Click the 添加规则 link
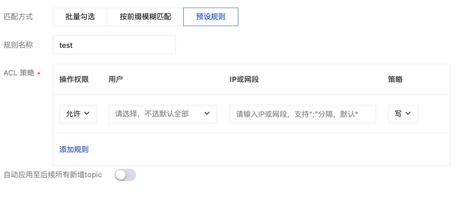This screenshot has height=199, width=455. click(74, 149)
